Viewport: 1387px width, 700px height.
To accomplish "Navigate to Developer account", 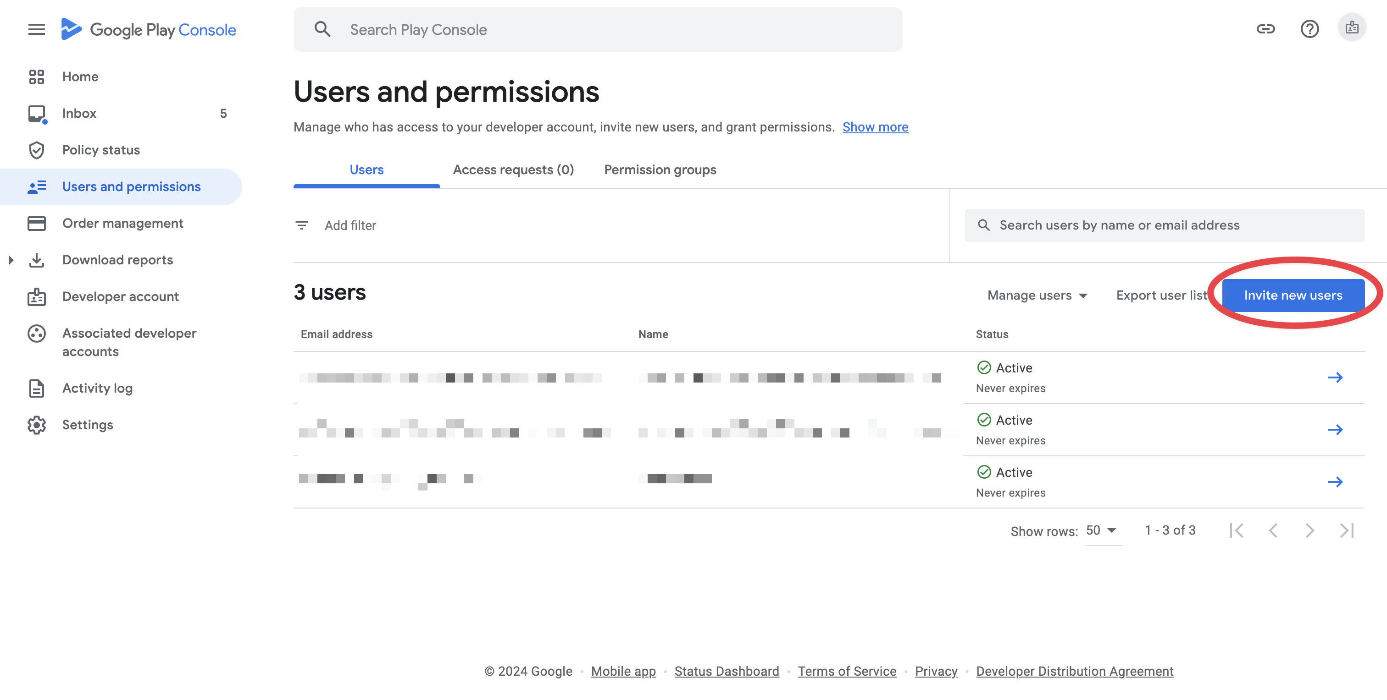I will point(120,296).
